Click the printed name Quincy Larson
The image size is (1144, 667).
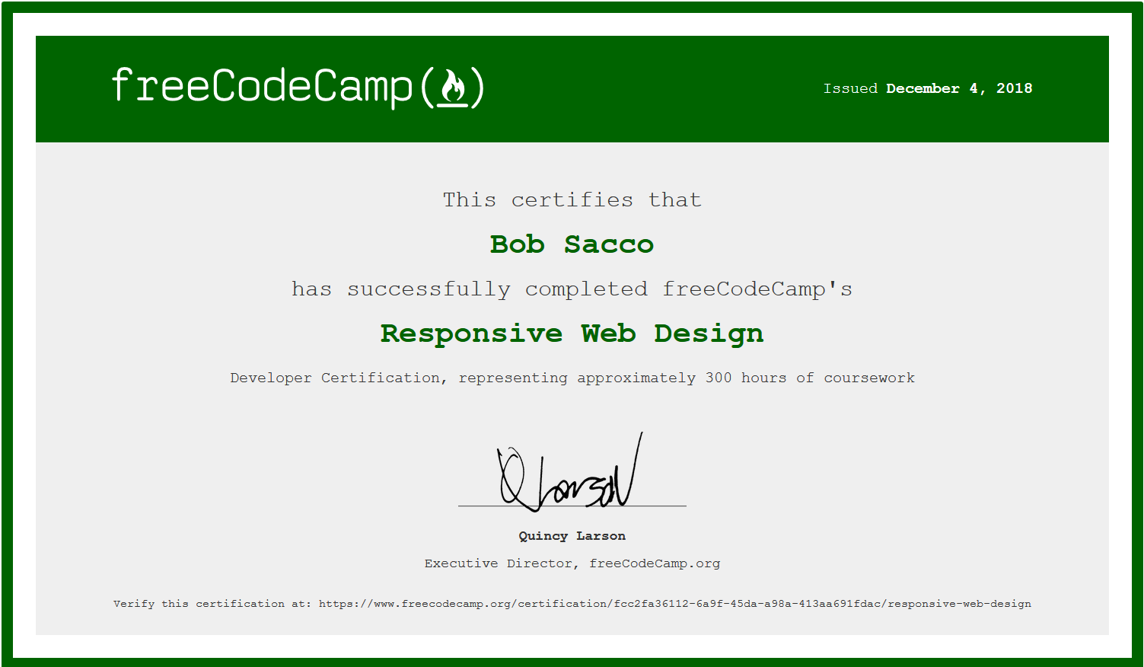tap(572, 536)
